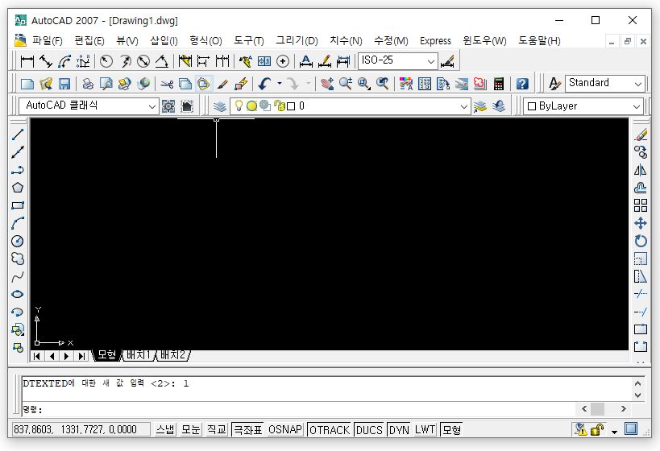Jump to the first layout tab arrow
The height and width of the screenshot is (451, 660).
coord(37,356)
